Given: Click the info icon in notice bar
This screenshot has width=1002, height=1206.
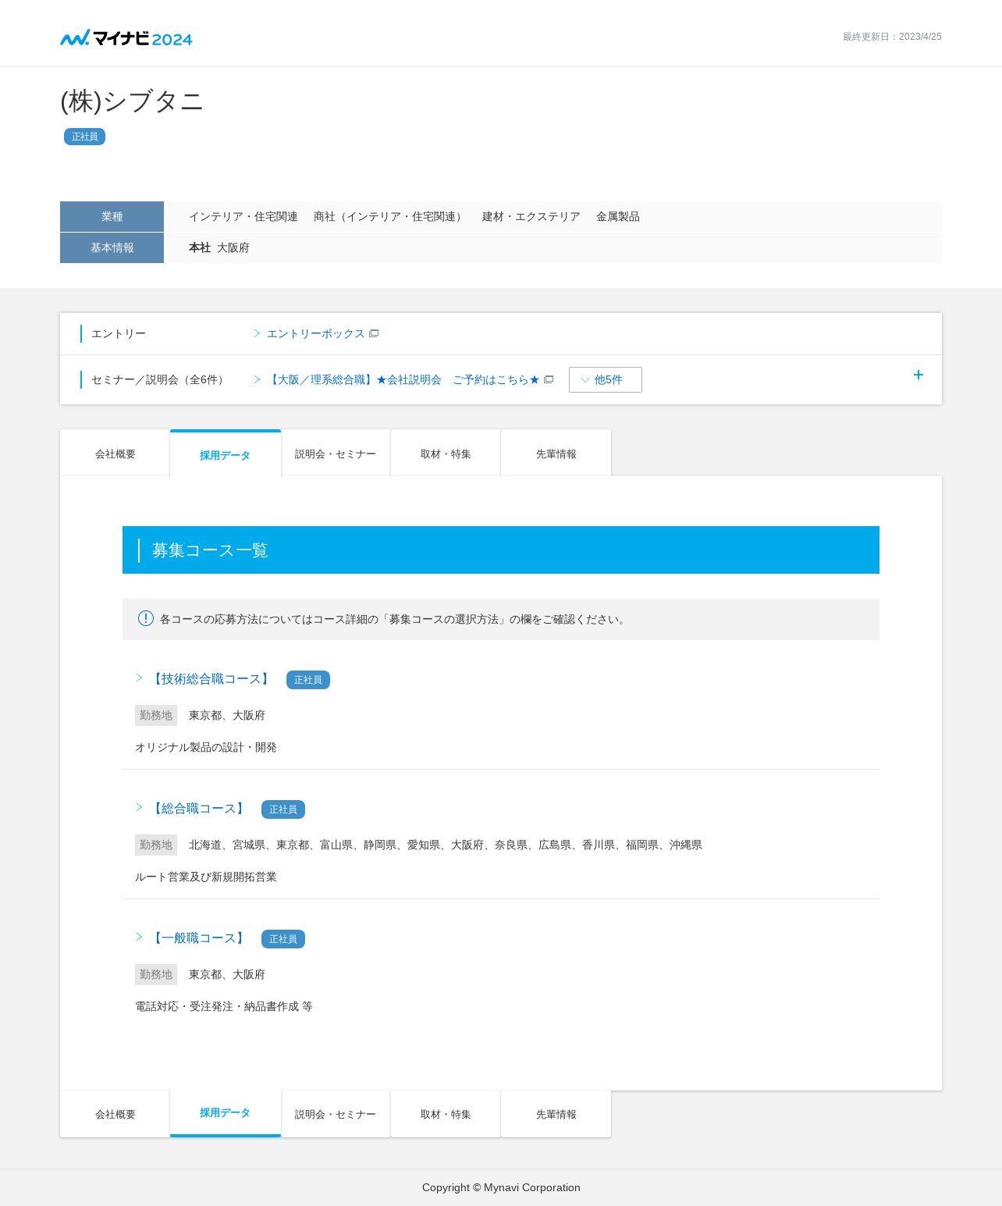Looking at the screenshot, I should 146,618.
